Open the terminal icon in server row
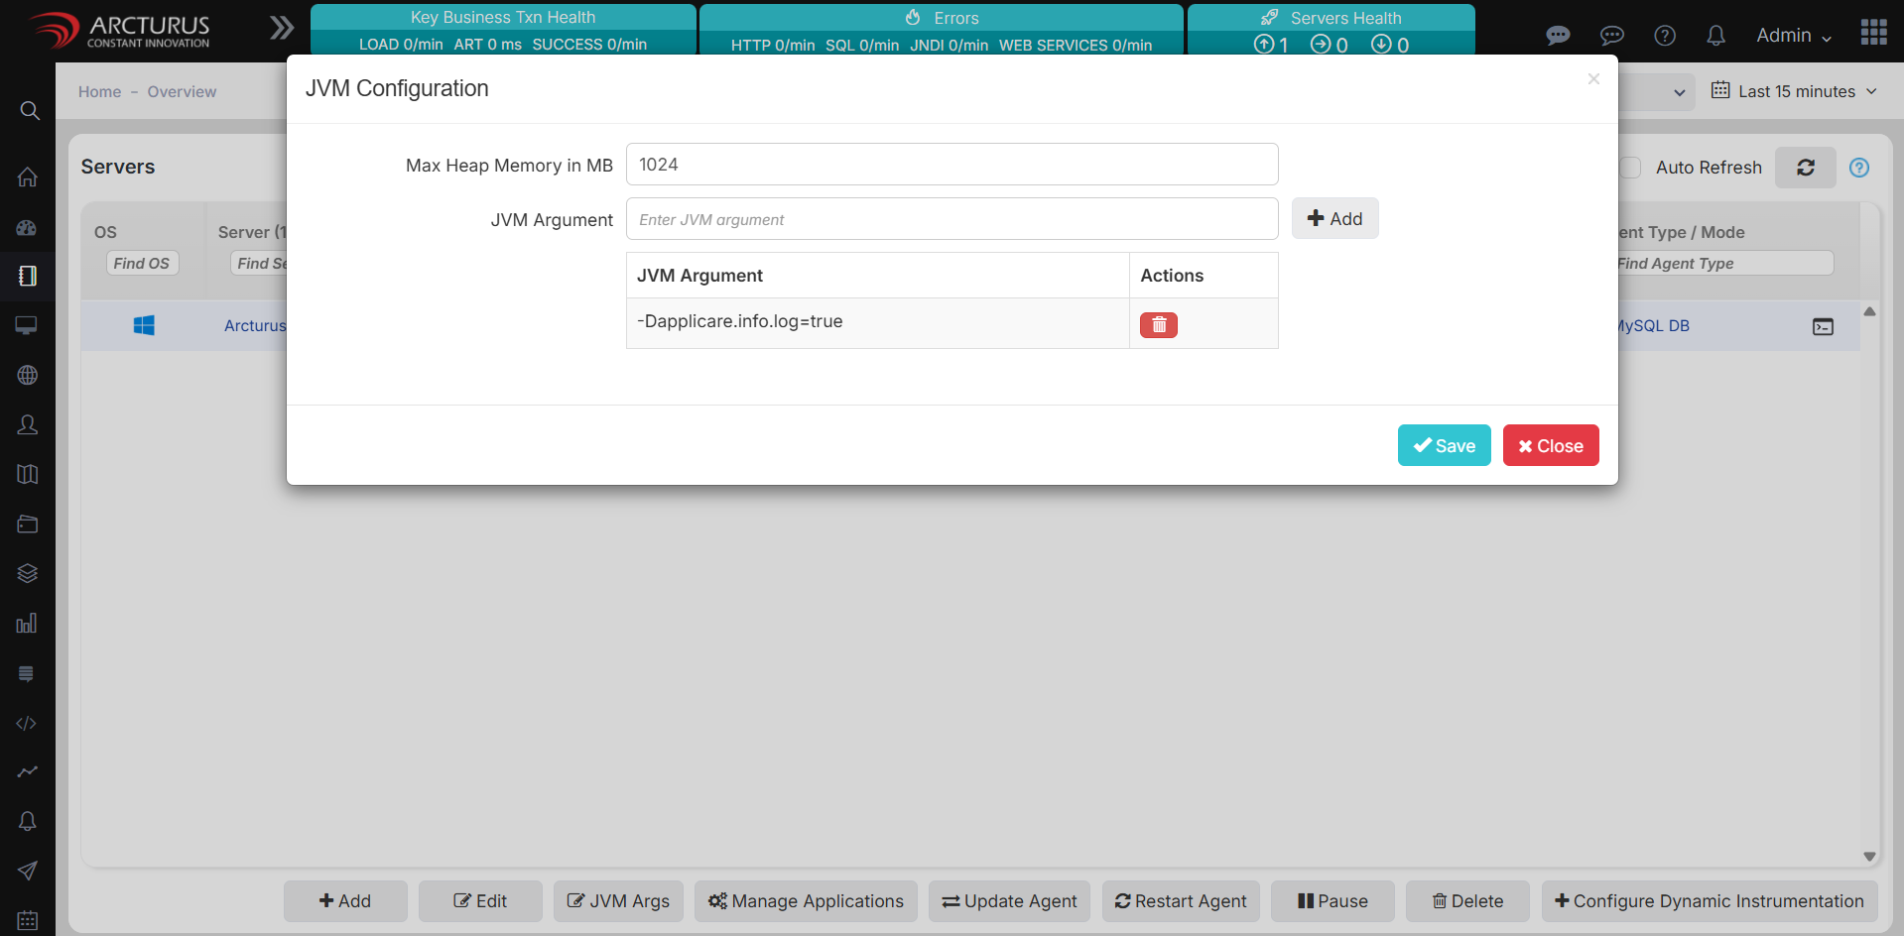The width and height of the screenshot is (1904, 936). coord(1823,326)
